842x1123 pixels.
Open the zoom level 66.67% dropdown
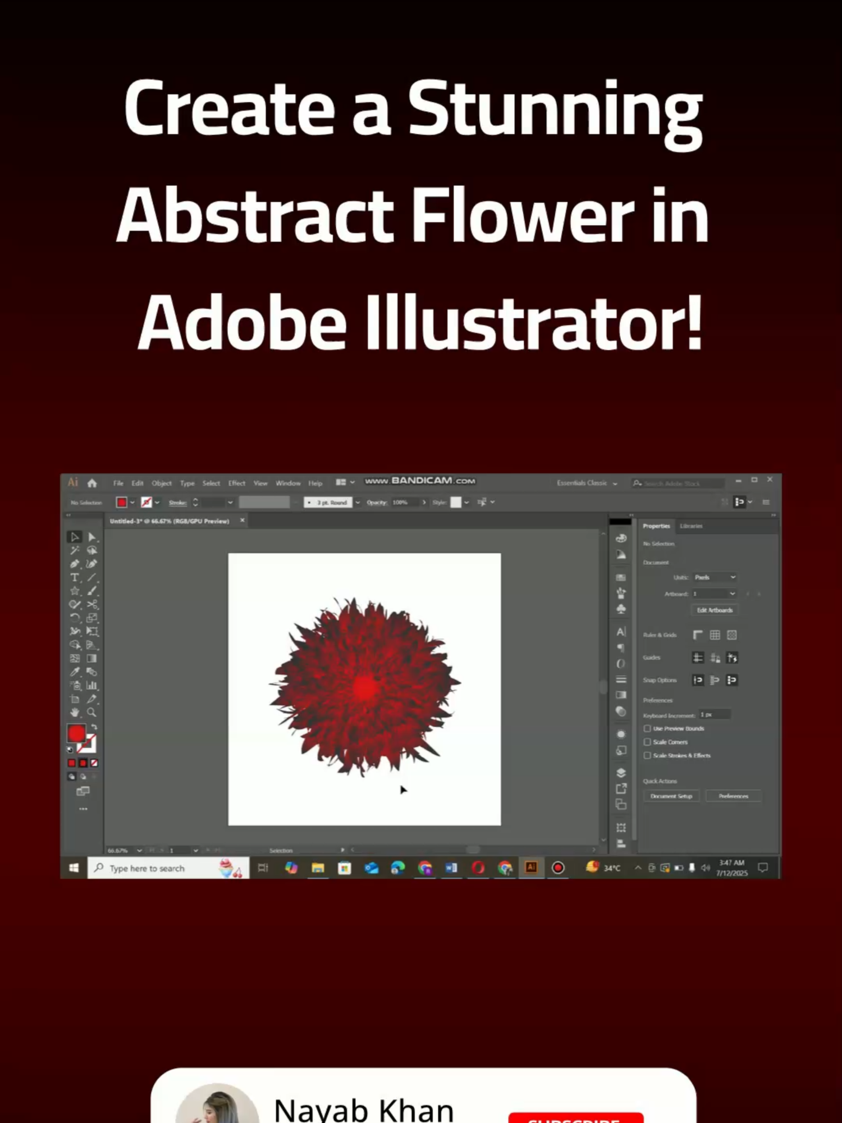tap(139, 851)
